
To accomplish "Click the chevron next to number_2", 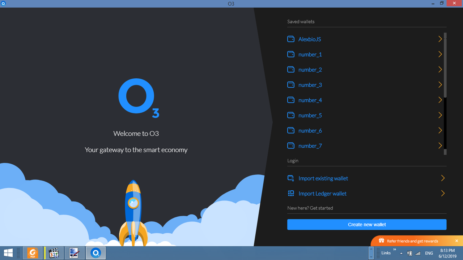I will (440, 69).
